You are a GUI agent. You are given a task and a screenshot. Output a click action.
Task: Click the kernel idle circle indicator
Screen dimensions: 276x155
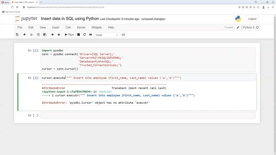[257, 28]
